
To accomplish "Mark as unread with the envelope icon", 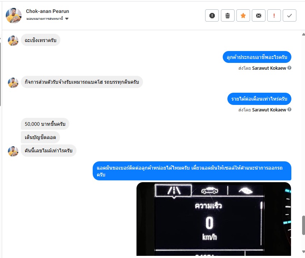I will point(259,15).
